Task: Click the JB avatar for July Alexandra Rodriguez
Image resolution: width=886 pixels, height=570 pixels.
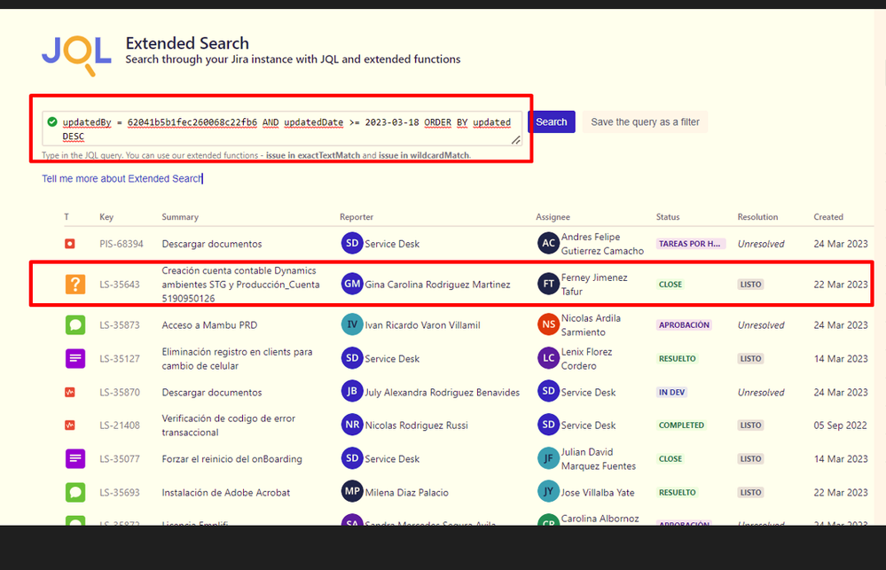Action: click(x=352, y=392)
